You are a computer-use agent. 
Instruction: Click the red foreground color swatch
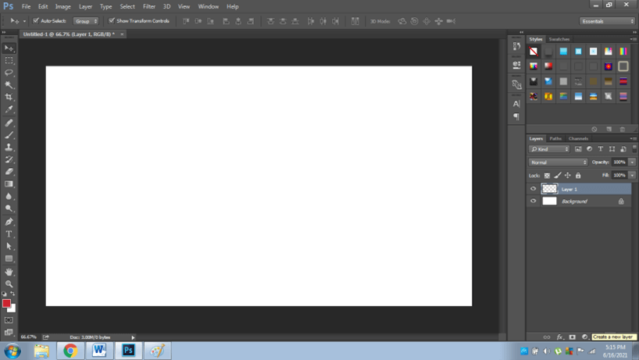(x=6, y=304)
